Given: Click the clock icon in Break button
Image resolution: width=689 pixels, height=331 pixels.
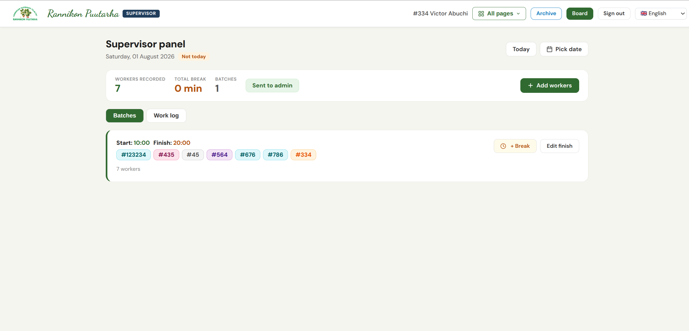Looking at the screenshot, I should pyautogui.click(x=503, y=146).
